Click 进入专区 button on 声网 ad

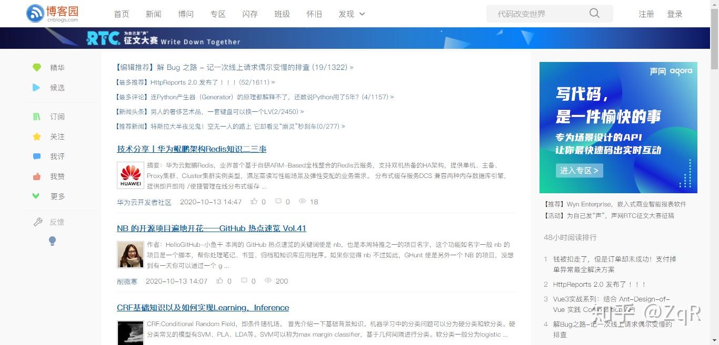(579, 170)
